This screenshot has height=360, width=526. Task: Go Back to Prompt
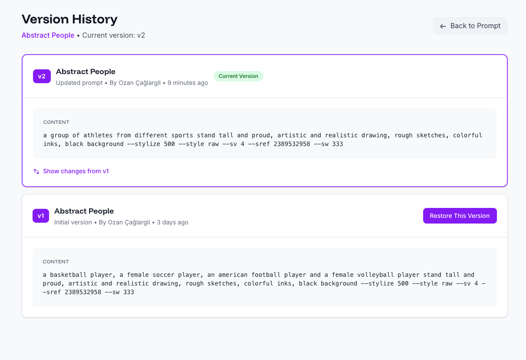(x=470, y=26)
